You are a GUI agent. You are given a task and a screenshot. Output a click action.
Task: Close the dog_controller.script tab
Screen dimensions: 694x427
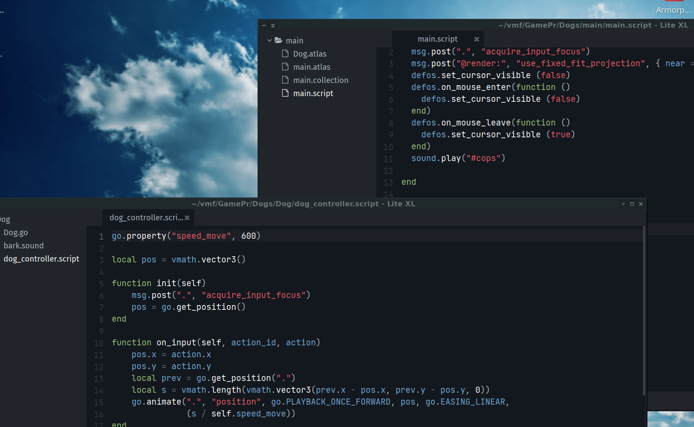coord(187,218)
